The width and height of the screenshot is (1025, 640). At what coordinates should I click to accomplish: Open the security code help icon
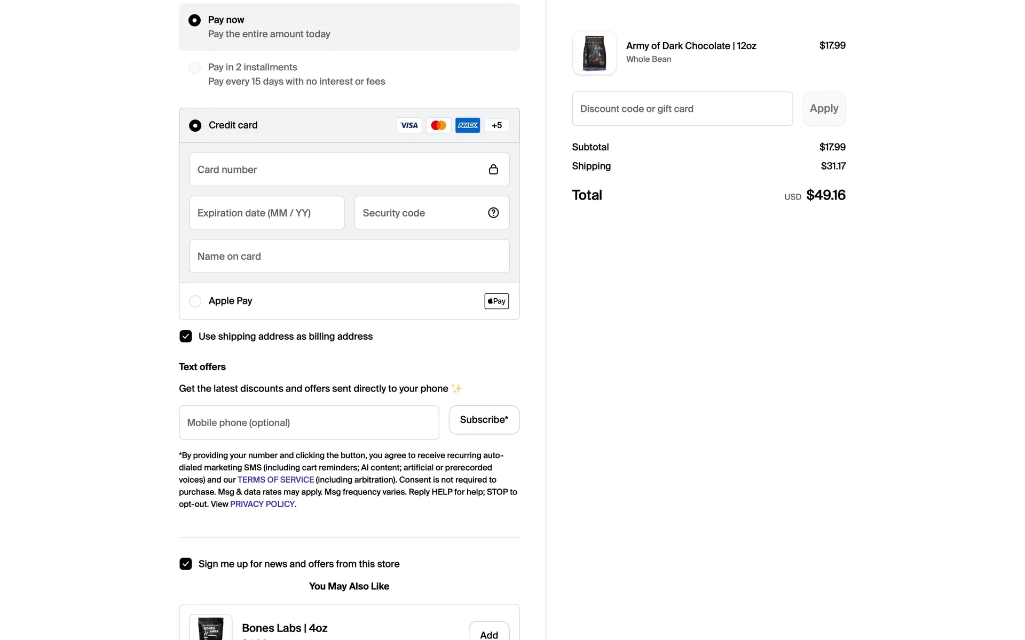493,213
